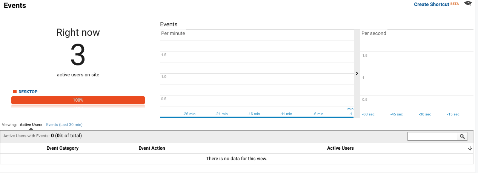
Task: Select the -30 sec timeline label
Action: tap(425, 114)
